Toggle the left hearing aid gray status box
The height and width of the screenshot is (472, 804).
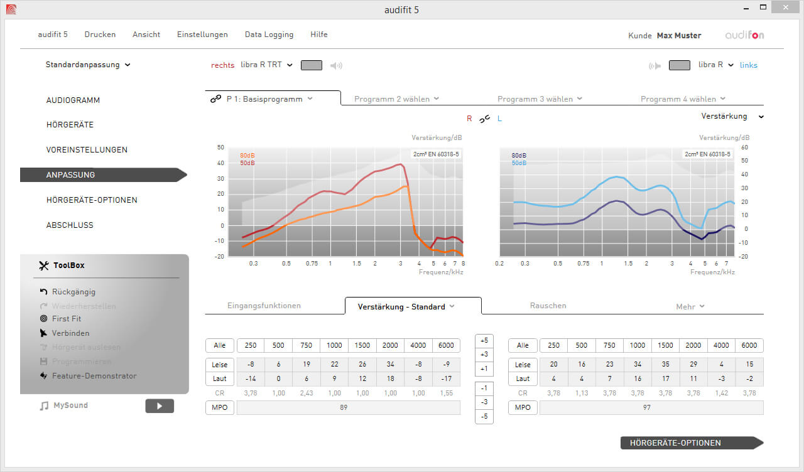(680, 65)
